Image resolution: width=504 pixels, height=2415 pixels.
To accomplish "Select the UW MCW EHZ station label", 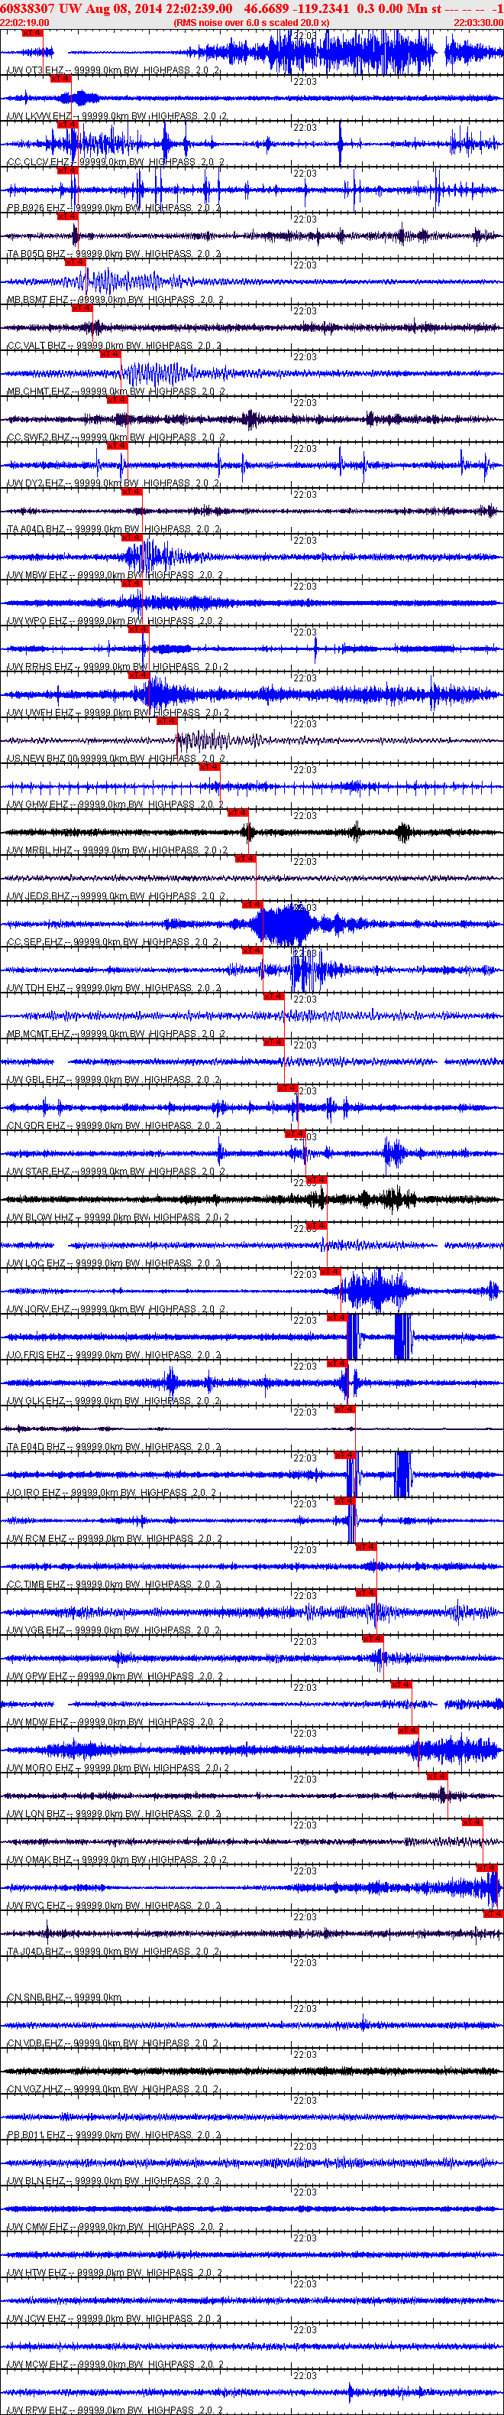I will 115,2366.
